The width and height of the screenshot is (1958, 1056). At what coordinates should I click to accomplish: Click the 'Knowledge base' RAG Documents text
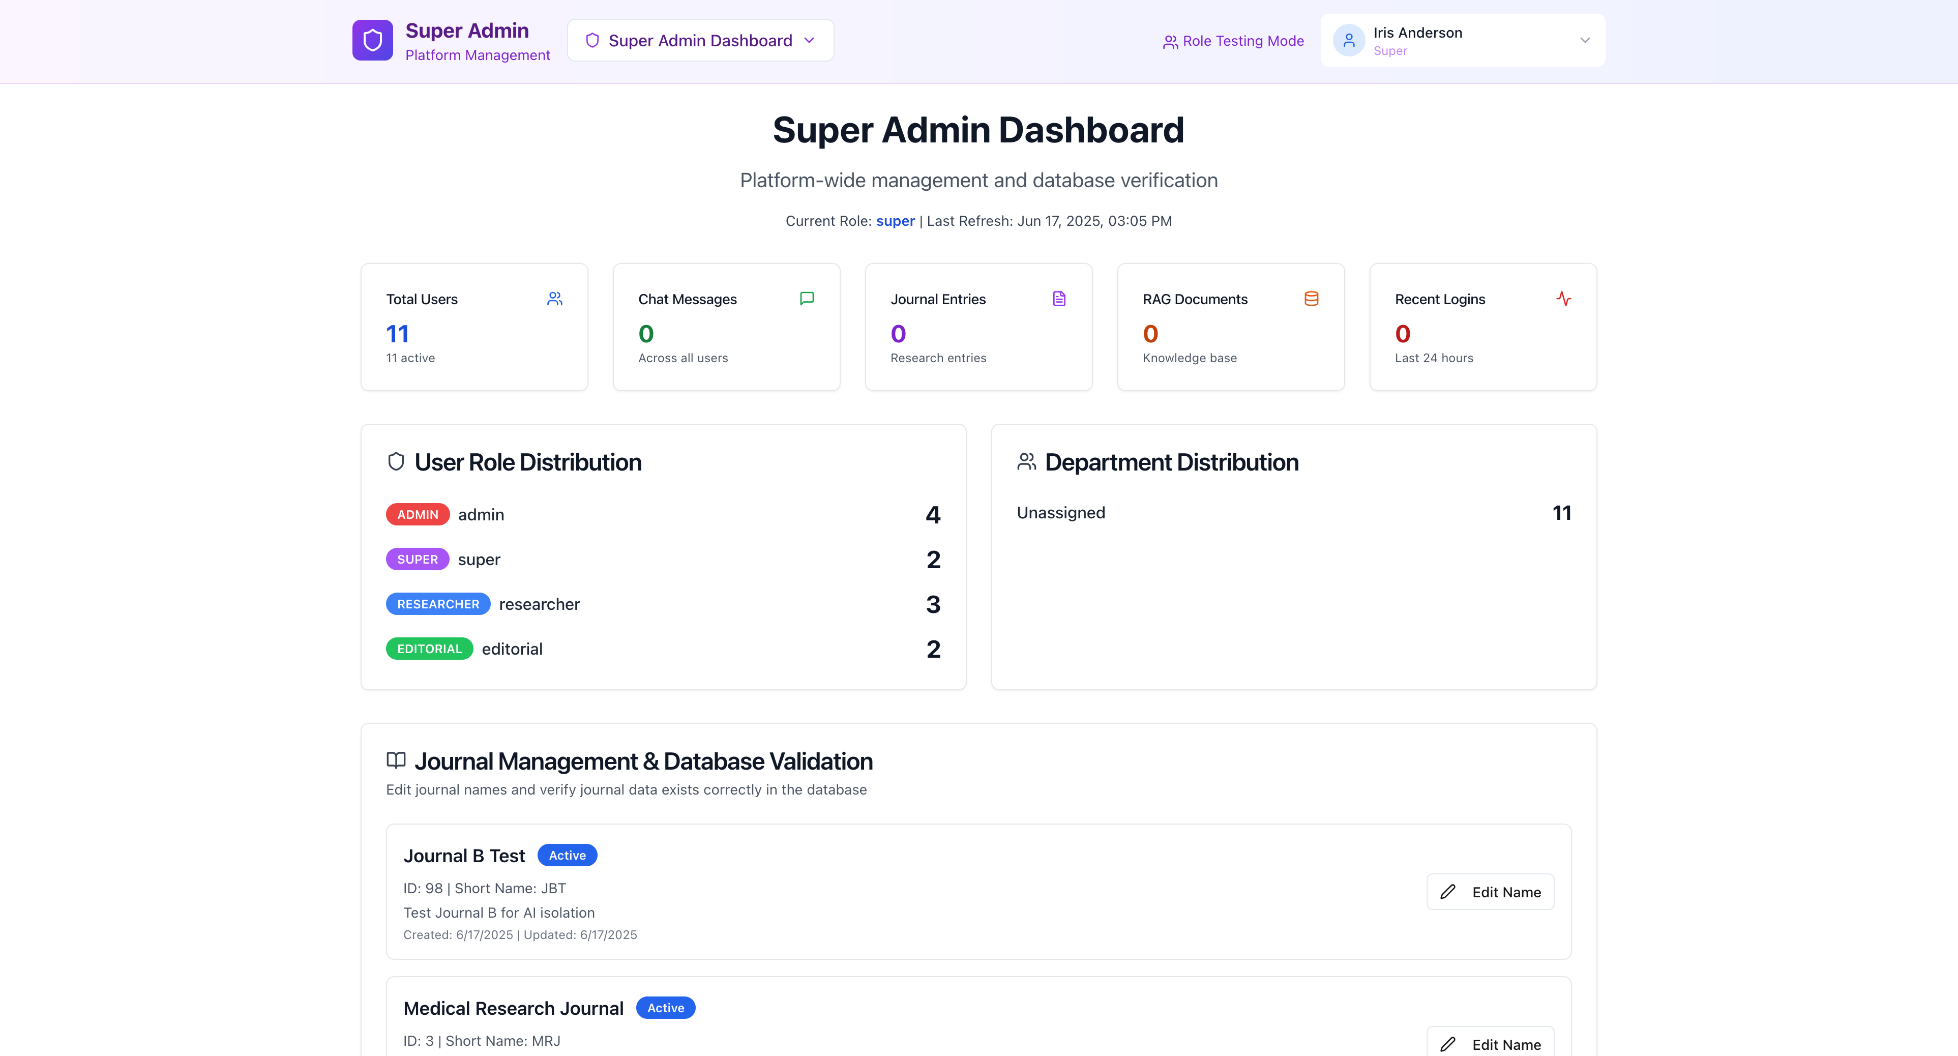[1190, 358]
